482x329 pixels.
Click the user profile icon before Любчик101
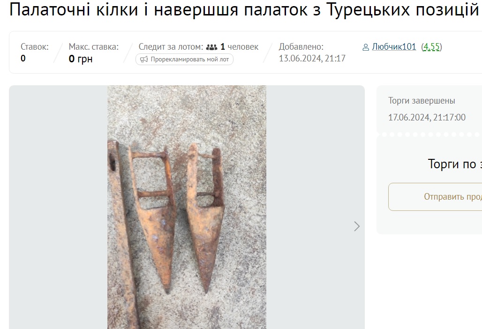(x=366, y=47)
